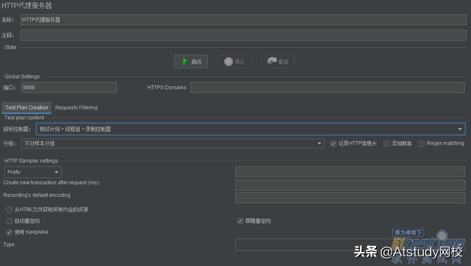Expand the Prefix dropdown
The height and width of the screenshot is (266, 471).
(x=57, y=172)
